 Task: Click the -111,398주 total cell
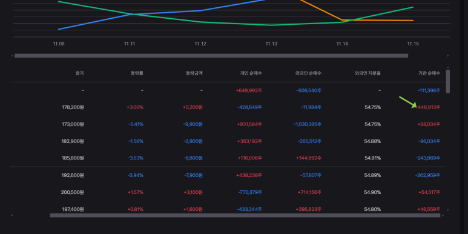click(429, 90)
